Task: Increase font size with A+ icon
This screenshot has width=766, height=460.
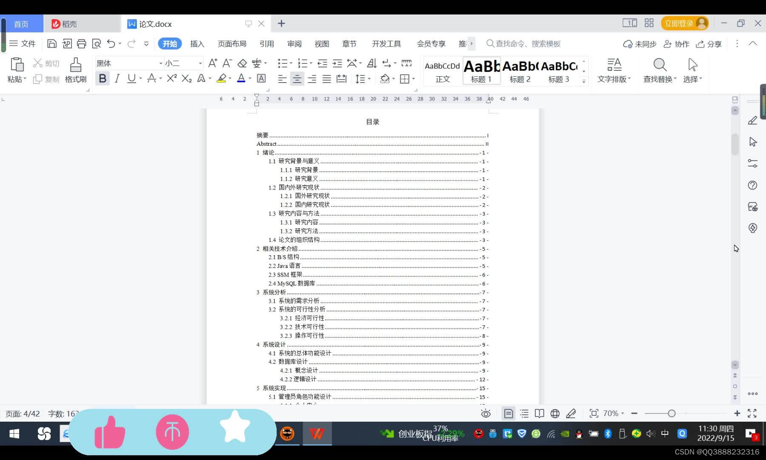Action: [x=213, y=63]
